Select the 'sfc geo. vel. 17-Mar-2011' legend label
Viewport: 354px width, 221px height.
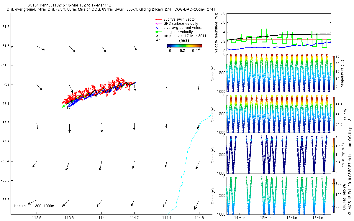coord(184,36)
